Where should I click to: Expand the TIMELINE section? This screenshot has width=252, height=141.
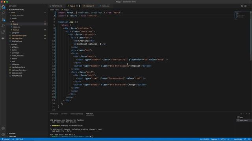pos(27,136)
